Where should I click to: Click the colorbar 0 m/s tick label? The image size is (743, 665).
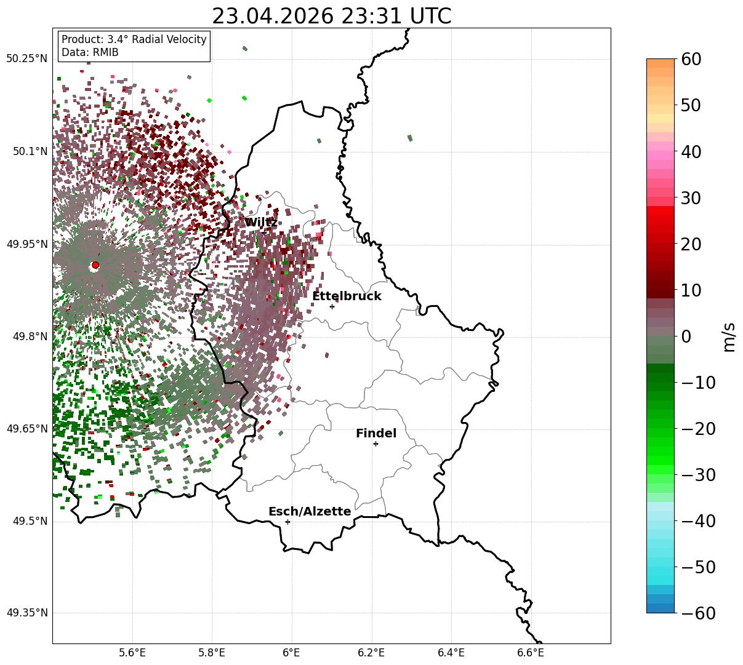tap(686, 336)
